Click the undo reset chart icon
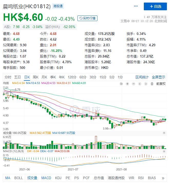The width and height of the screenshot is (171, 183). [x=121, y=84]
